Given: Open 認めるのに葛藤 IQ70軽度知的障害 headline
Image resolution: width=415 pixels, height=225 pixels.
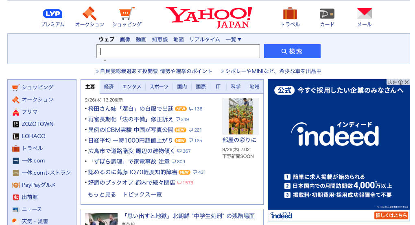Looking at the screenshot, I should pyautogui.click(x=133, y=172).
